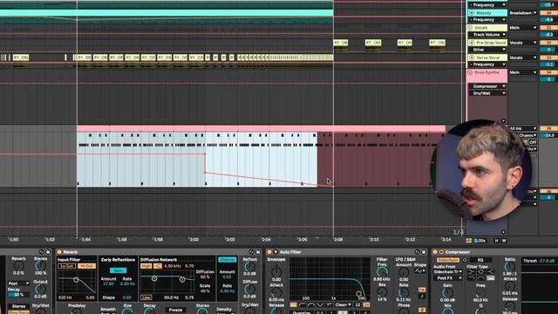558x314 pixels.
Task: Unfold the Vocals group track icon
Action: click(x=470, y=28)
